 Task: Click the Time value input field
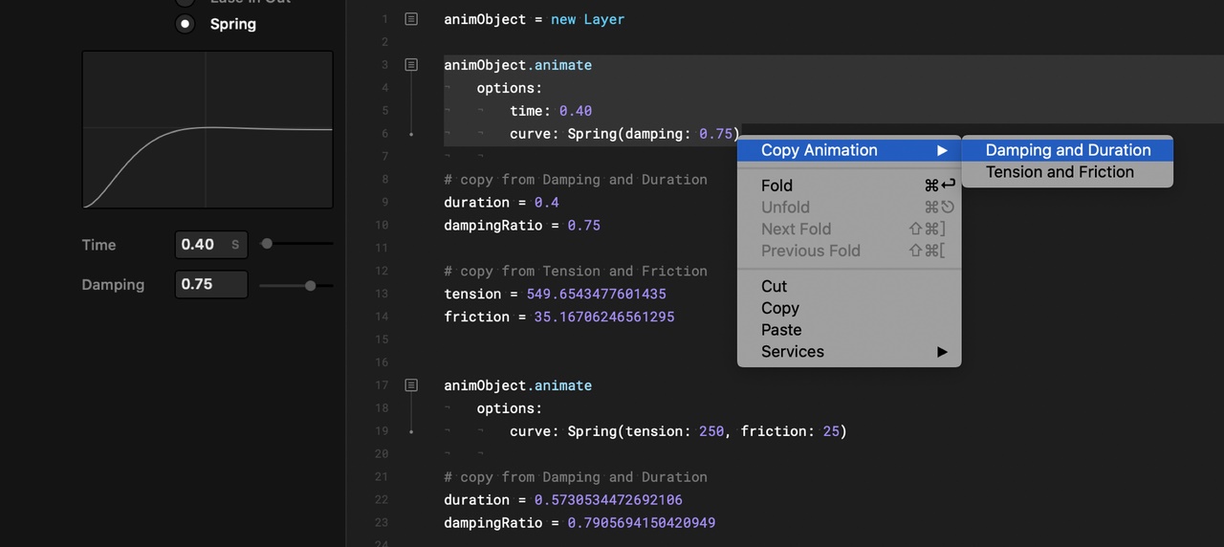pos(201,245)
